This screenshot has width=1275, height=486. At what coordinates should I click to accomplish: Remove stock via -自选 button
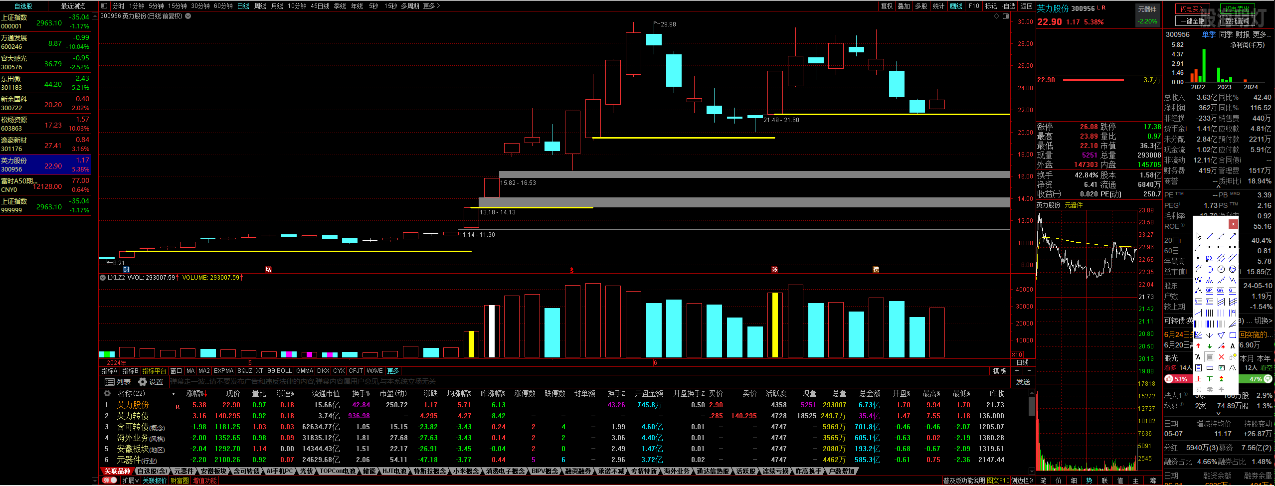tap(1008, 6)
